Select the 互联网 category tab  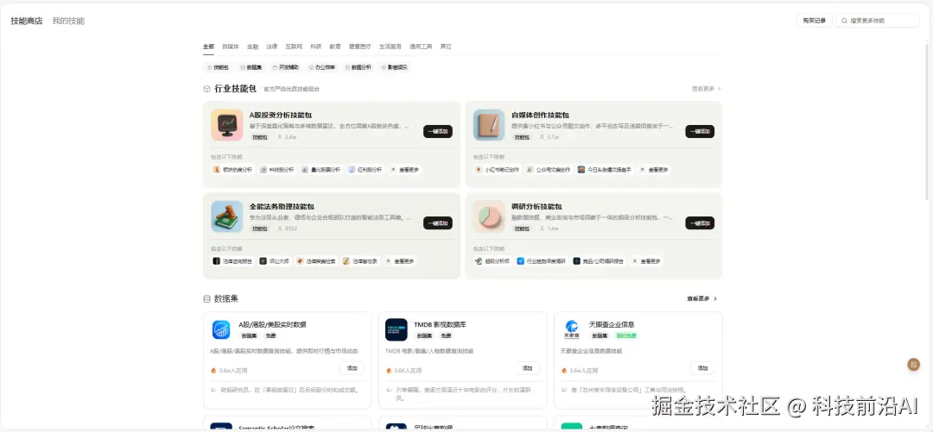coord(294,47)
